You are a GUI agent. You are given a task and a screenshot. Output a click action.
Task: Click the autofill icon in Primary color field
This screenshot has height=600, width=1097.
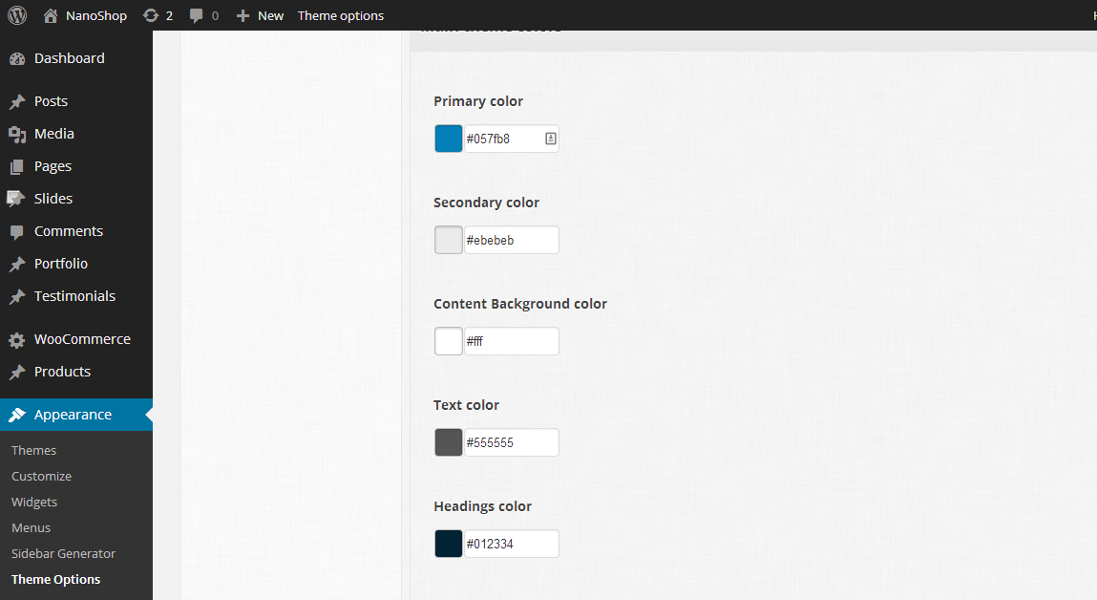[550, 139]
